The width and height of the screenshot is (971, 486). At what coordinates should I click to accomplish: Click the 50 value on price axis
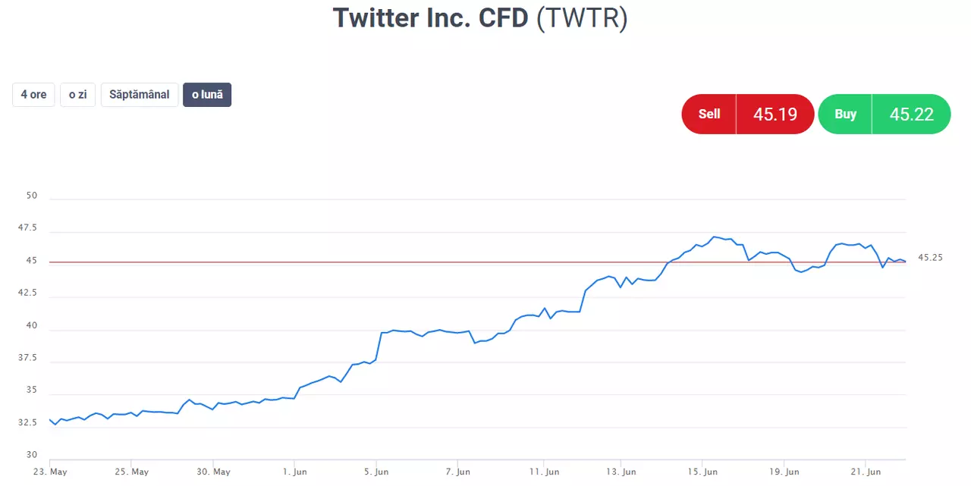click(x=32, y=196)
